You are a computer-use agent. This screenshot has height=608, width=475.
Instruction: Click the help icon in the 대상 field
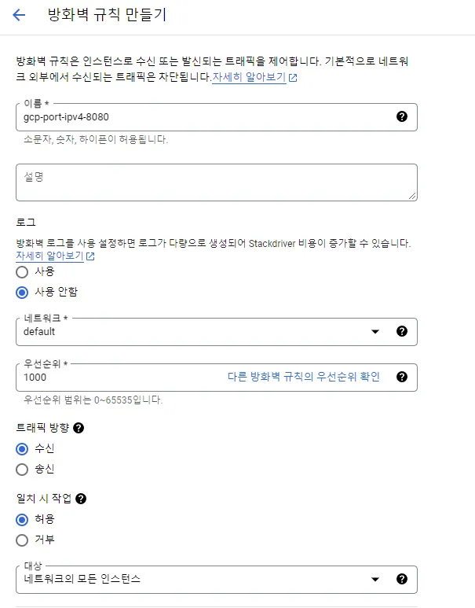pyautogui.click(x=402, y=579)
